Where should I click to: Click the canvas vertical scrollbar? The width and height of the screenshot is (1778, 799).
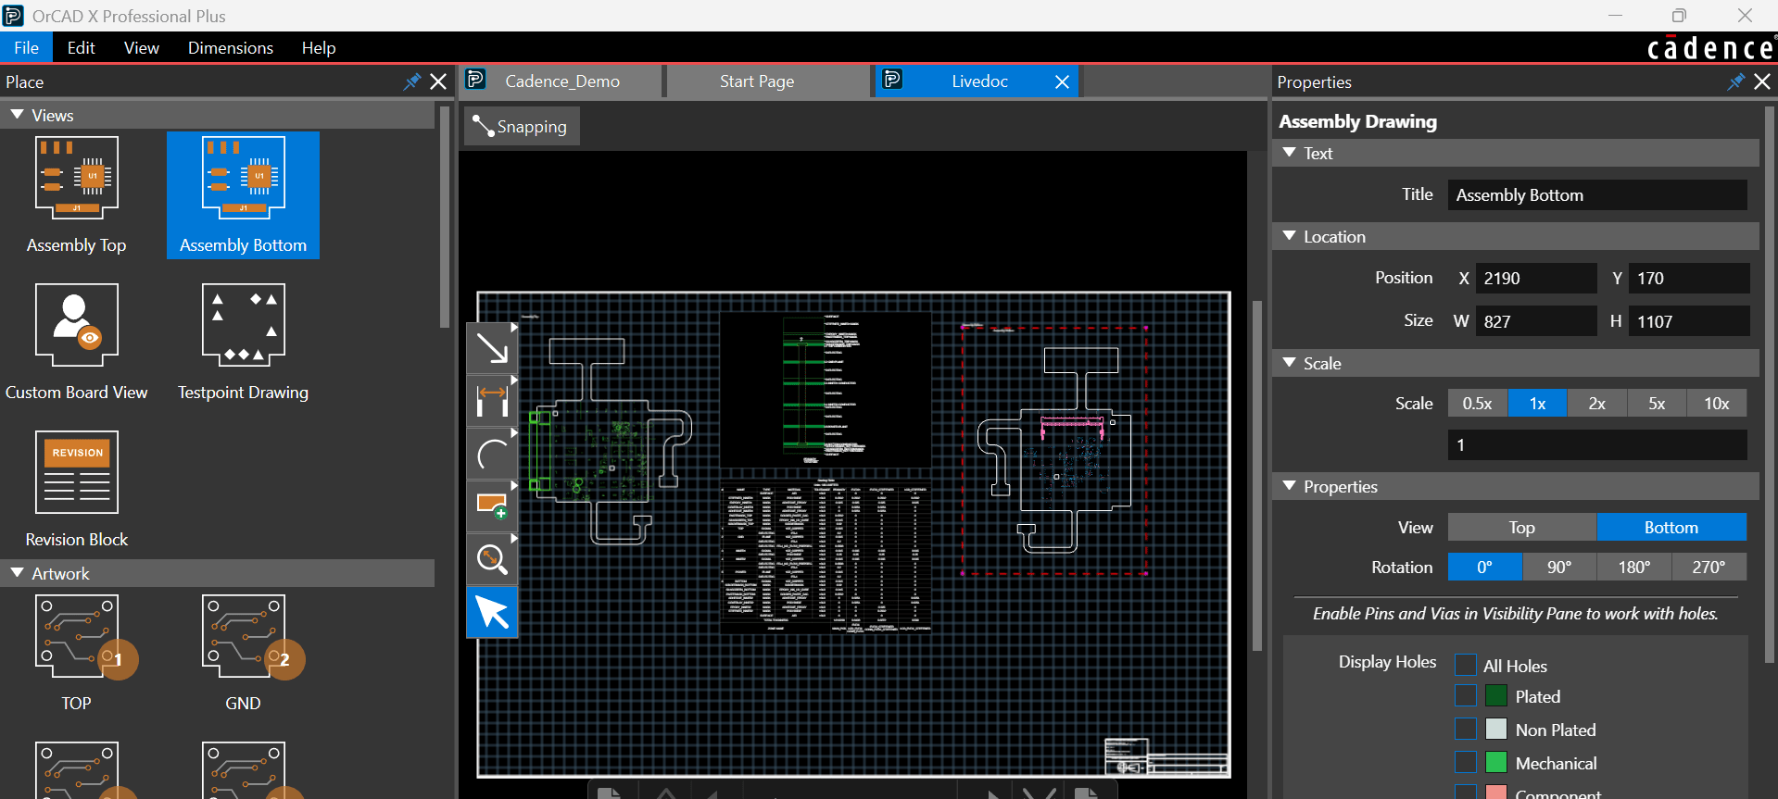1257,475
